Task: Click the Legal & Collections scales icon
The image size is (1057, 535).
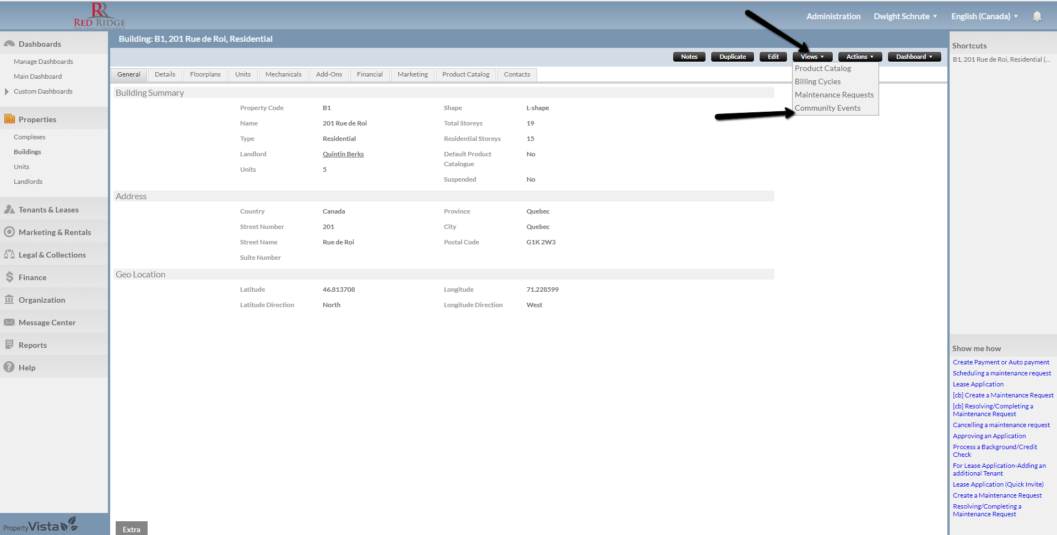Action: [x=9, y=254]
